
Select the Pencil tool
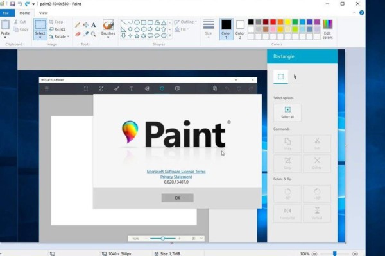(x=78, y=25)
